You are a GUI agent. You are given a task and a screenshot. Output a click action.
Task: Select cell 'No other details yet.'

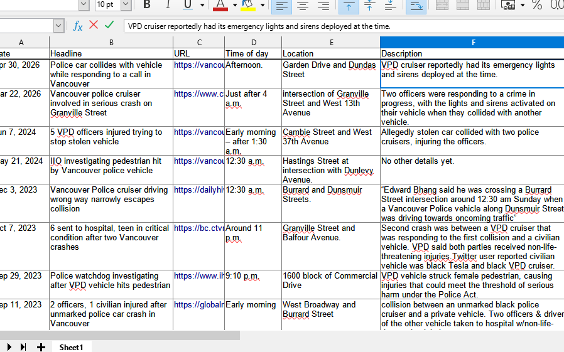coord(472,169)
